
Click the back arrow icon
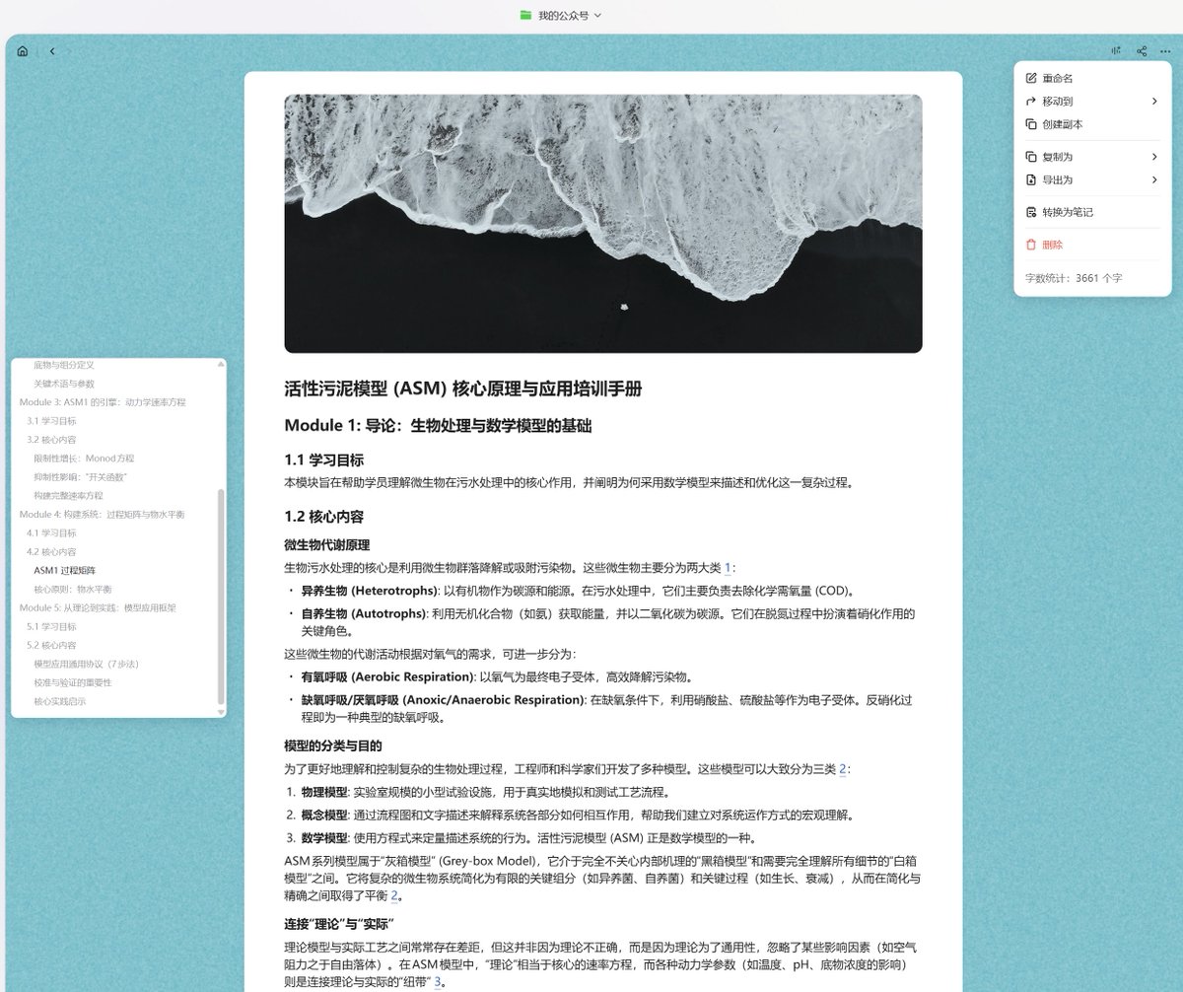point(52,51)
